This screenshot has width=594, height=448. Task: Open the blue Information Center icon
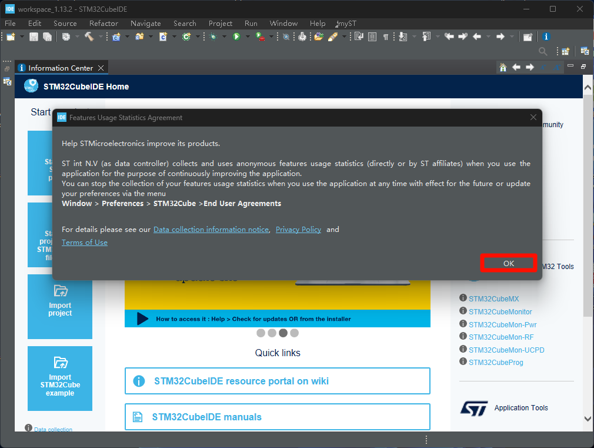click(x=546, y=37)
